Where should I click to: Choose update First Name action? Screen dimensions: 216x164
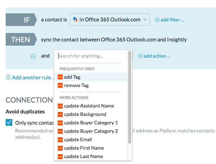[x=90, y=148]
